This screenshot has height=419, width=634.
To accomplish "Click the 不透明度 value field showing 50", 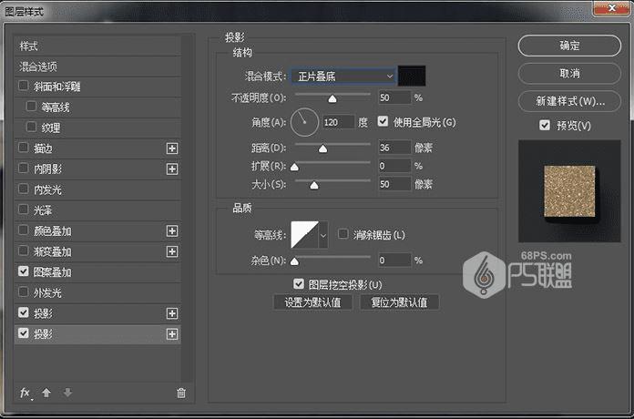I will click(394, 97).
